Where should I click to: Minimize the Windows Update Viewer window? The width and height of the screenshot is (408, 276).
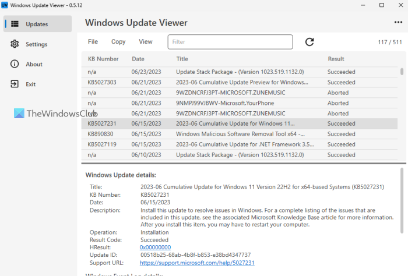point(363,5)
